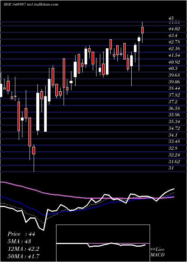187x262 pixels.
Task: Click the 42.16 price axis label
Action: click(x=174, y=49)
